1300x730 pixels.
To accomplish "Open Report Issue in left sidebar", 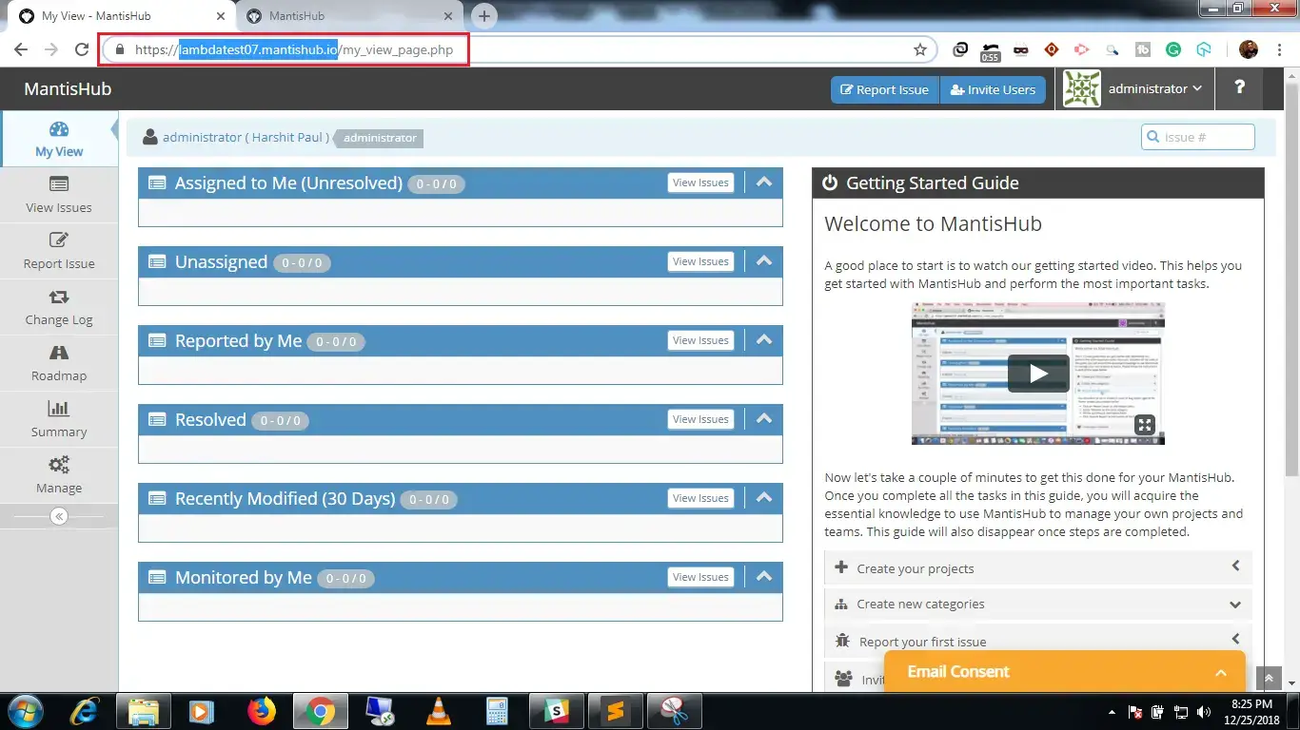I will [59, 251].
